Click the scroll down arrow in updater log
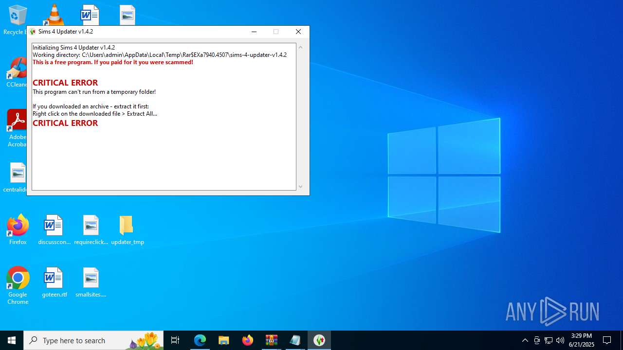Screen dimensions: 623x350 (300, 187)
